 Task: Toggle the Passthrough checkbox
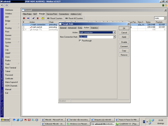[x=80, y=41]
